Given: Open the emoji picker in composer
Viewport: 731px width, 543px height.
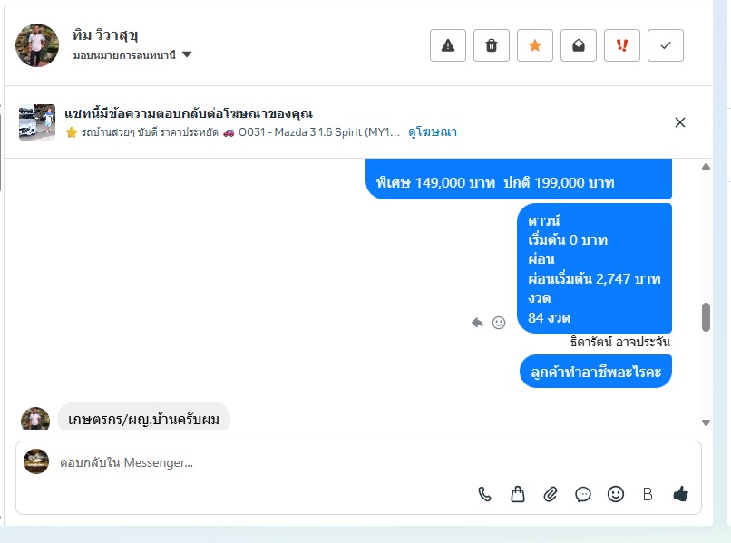Looking at the screenshot, I should [x=616, y=494].
